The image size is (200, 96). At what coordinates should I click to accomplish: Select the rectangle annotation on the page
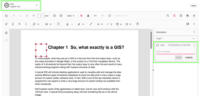pyautogui.click(x=41, y=50)
